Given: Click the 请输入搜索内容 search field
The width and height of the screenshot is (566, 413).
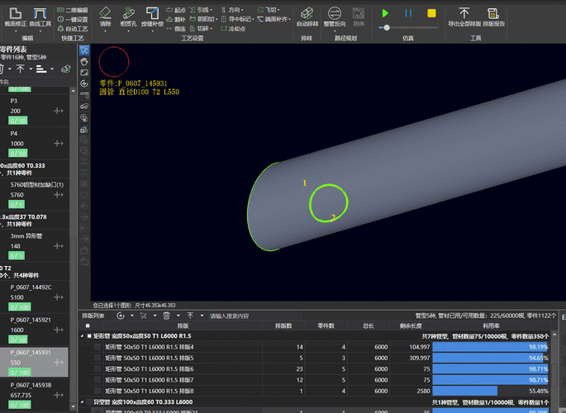Looking at the screenshot, I should click(x=254, y=316).
